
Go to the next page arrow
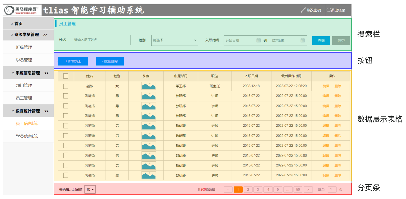point(308,190)
